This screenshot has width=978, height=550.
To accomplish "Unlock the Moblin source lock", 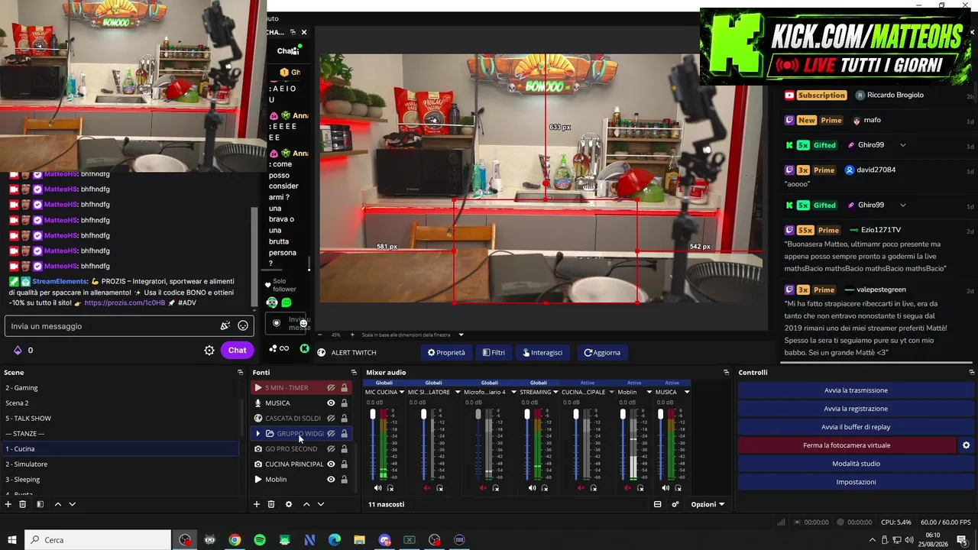I will click(344, 479).
